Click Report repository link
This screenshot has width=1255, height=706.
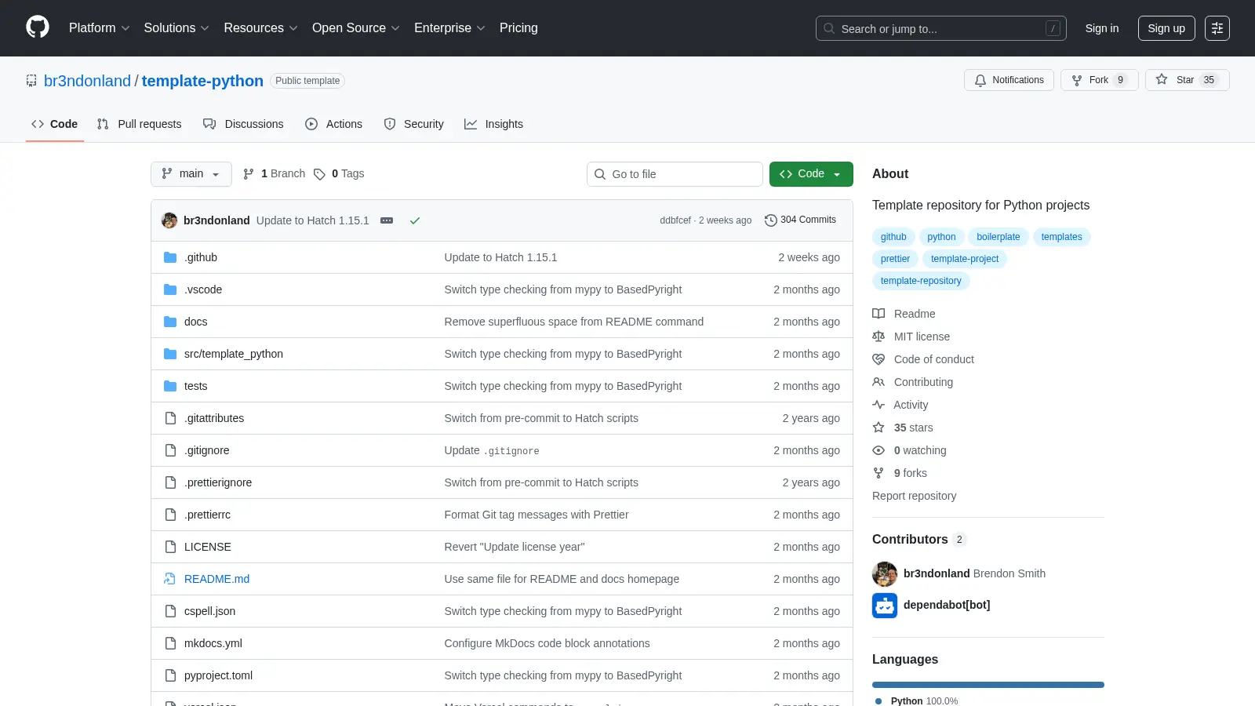click(x=914, y=496)
